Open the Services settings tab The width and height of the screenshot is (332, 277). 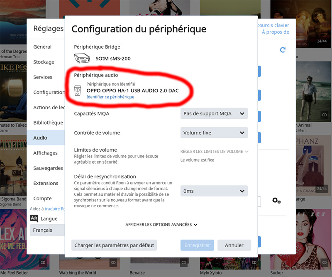point(46,77)
